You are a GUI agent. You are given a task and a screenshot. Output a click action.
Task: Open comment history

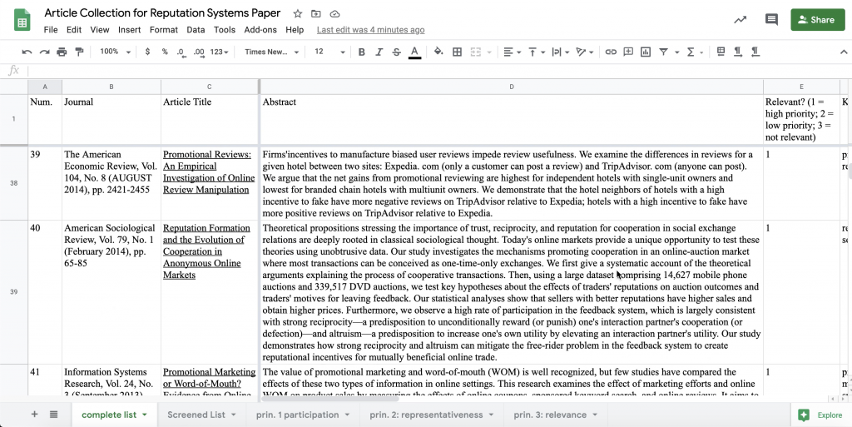coord(771,19)
